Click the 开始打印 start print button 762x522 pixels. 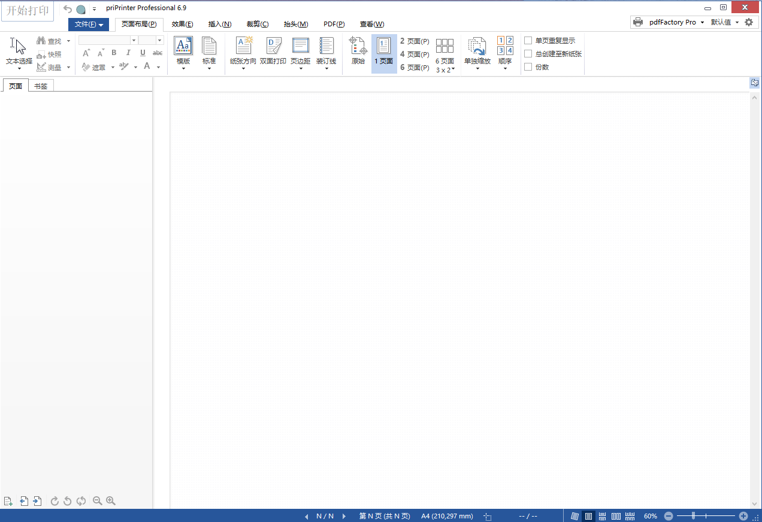[x=27, y=10]
